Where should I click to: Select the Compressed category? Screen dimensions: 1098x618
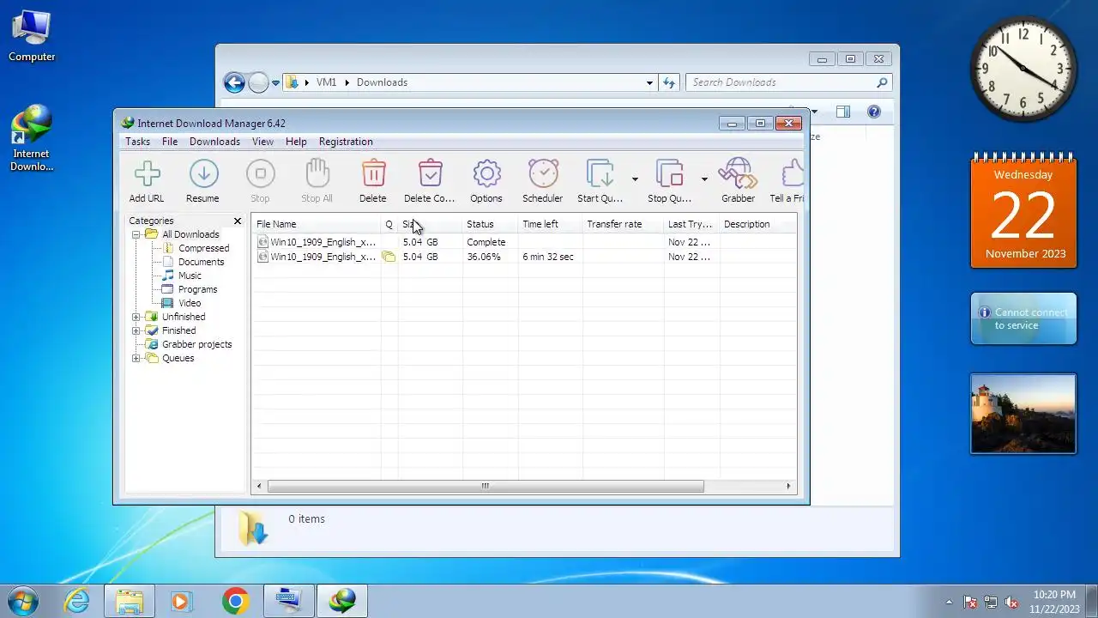click(203, 248)
